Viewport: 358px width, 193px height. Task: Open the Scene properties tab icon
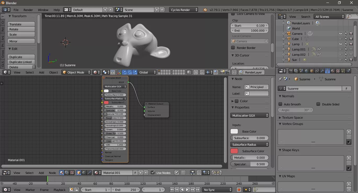point(301,71)
